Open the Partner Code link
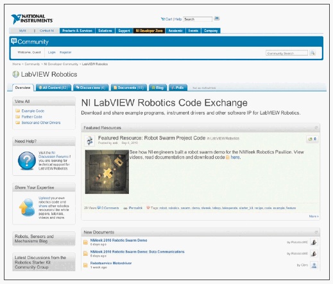The image size is (333, 284). pos(32,117)
